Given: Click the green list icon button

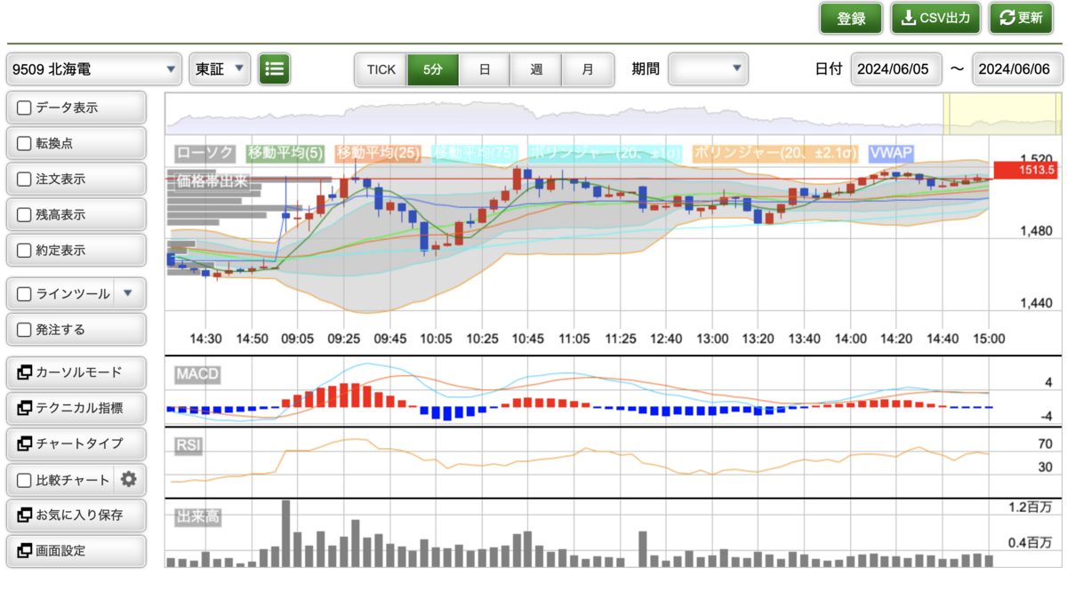Looking at the screenshot, I should 275,69.
